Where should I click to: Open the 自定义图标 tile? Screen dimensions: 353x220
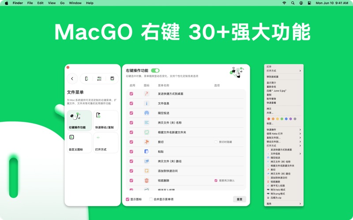(79, 143)
